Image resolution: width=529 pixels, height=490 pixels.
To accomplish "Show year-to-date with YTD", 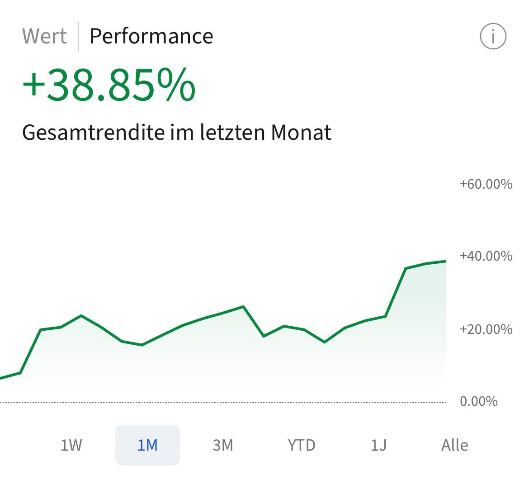I will tap(301, 445).
